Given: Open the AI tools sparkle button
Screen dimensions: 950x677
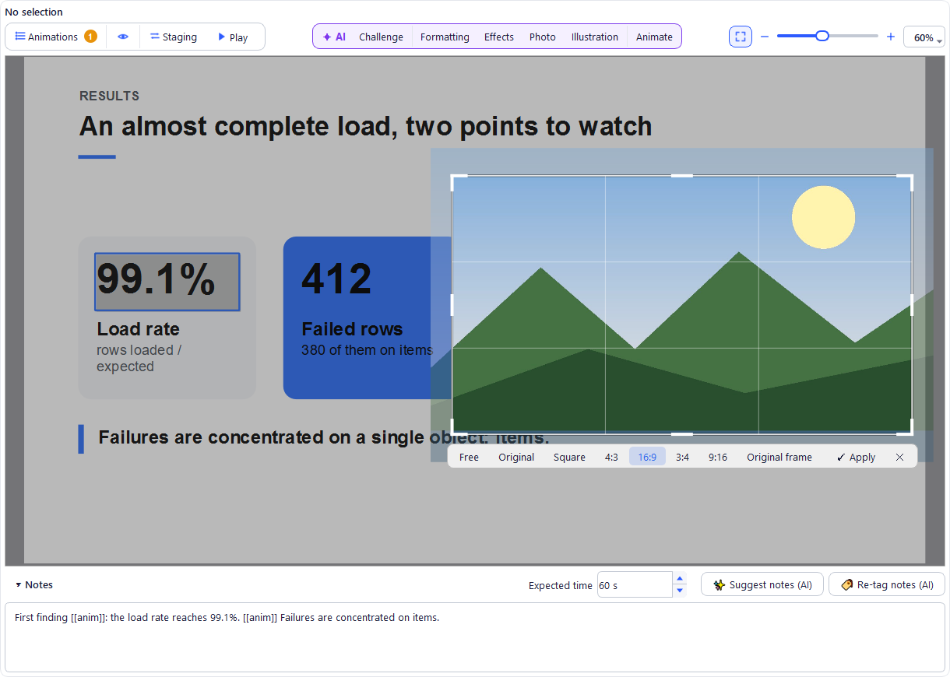Looking at the screenshot, I should 334,37.
